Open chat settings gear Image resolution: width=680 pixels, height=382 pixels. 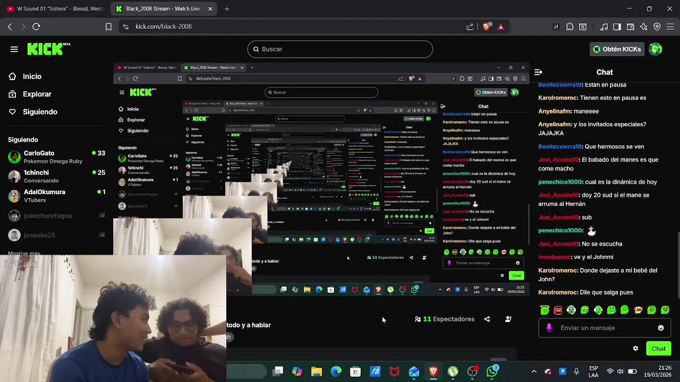coord(635,349)
